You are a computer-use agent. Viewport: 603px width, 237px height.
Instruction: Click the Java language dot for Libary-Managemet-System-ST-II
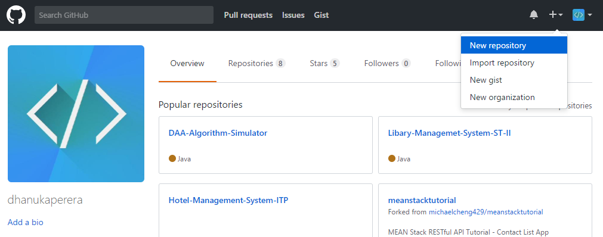(x=392, y=158)
